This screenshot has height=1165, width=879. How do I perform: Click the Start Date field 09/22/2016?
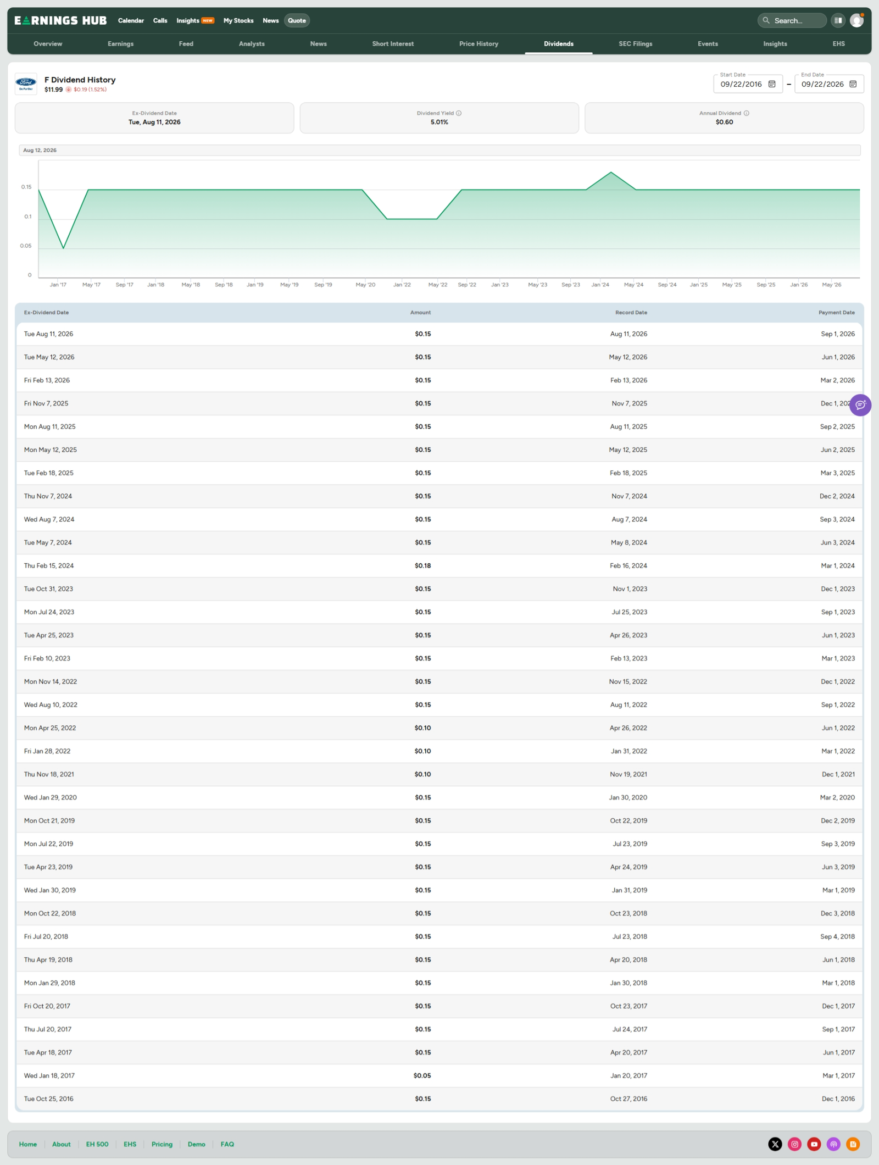(x=748, y=84)
